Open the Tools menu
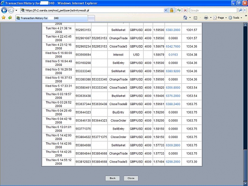The image size is (248, 186). tap(235, 18)
